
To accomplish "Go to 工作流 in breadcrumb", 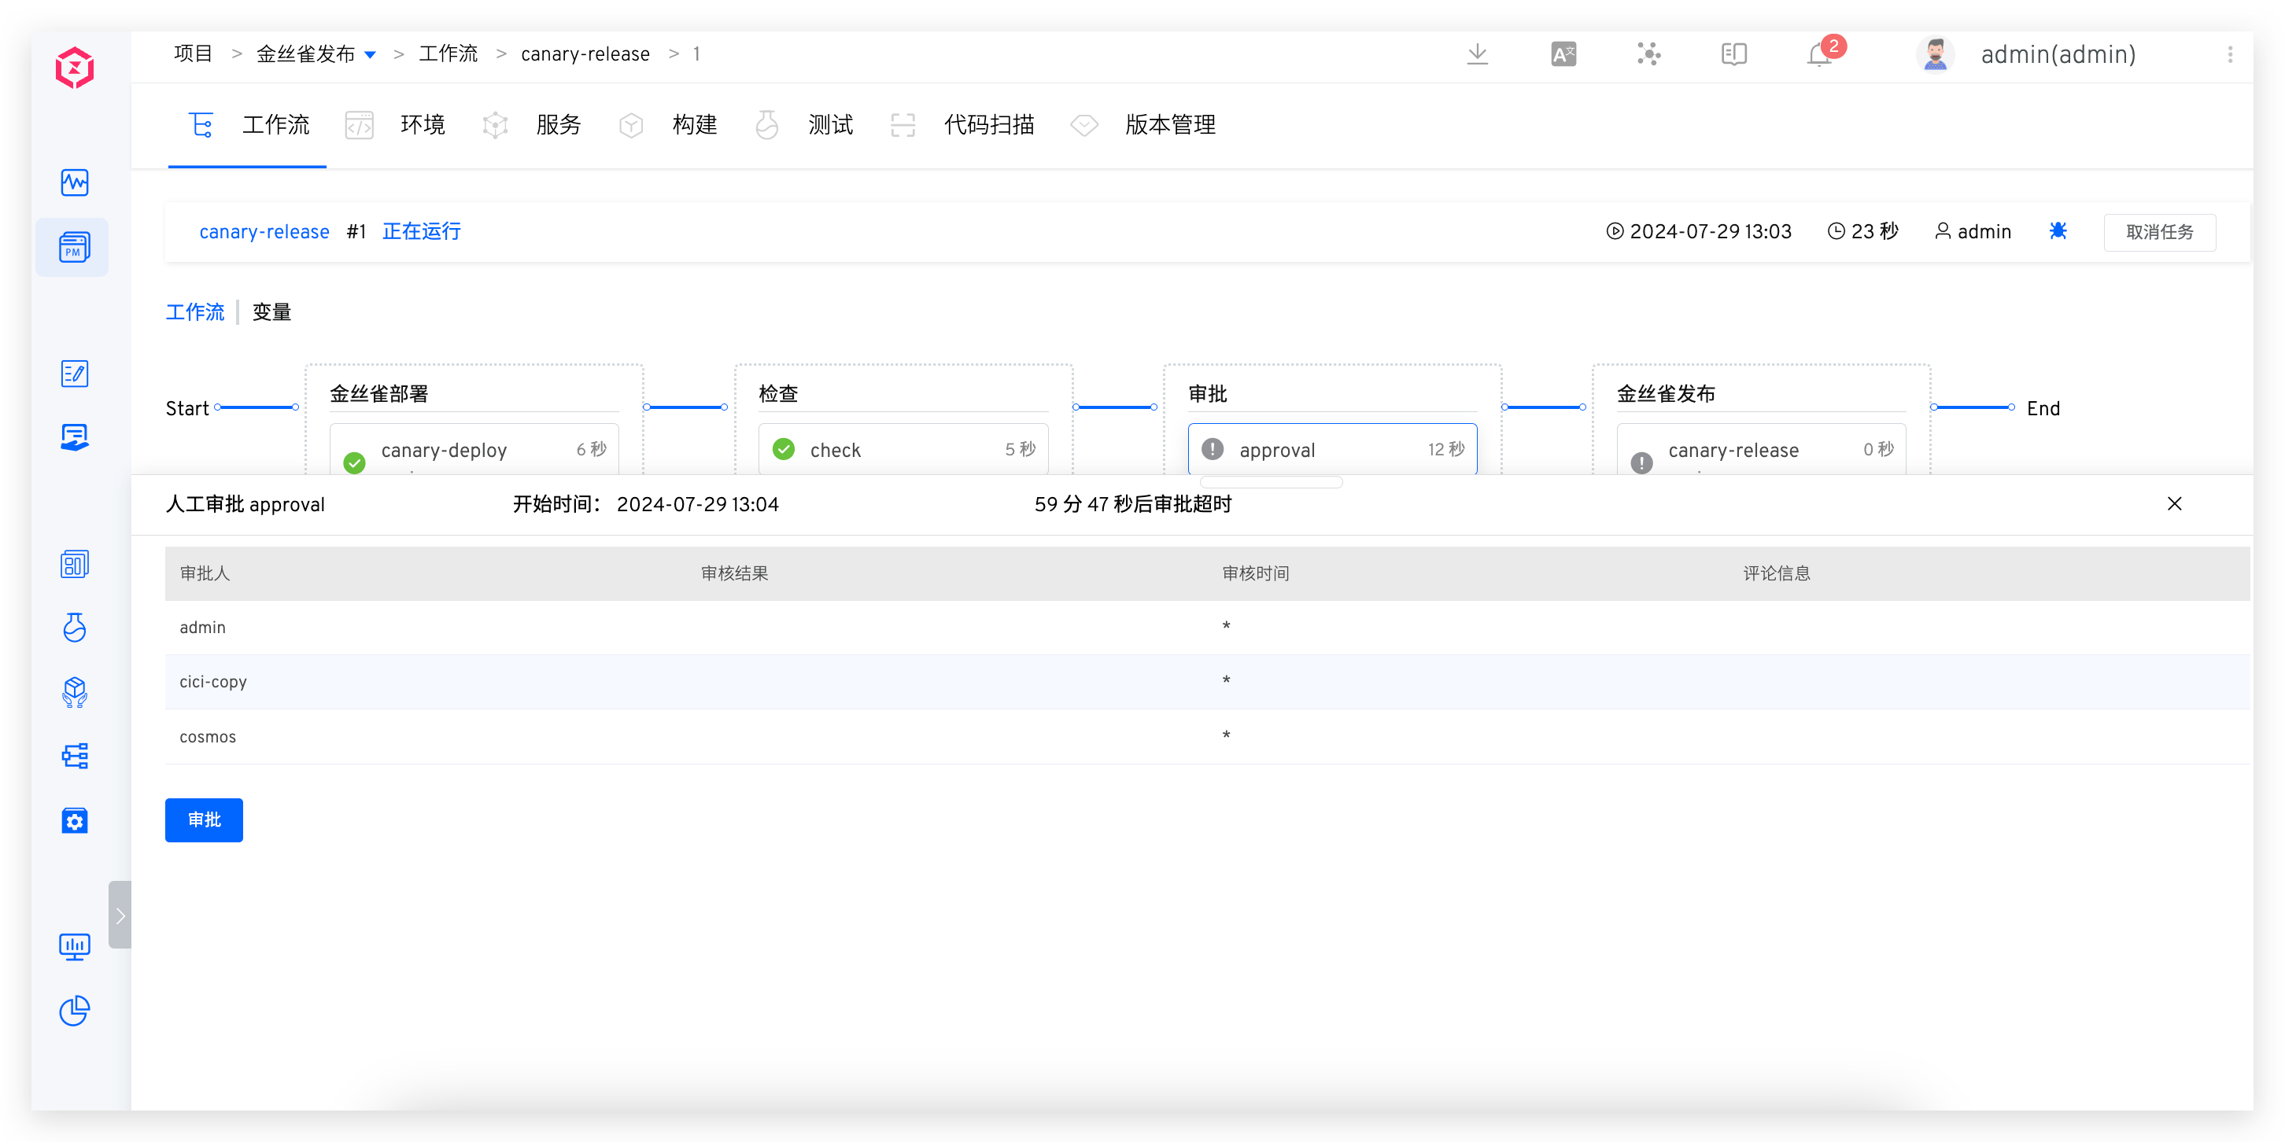I will (448, 54).
